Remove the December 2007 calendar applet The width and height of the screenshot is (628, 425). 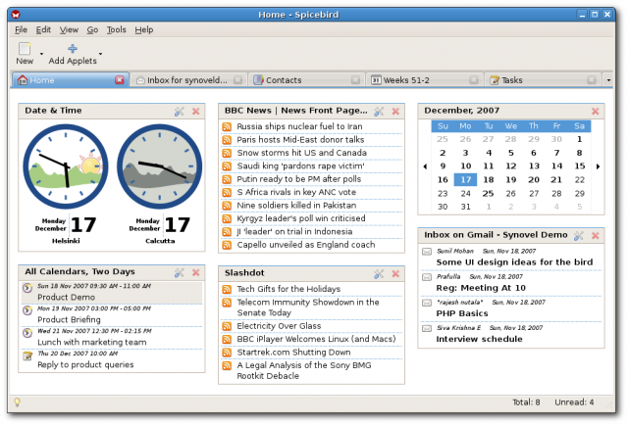[x=596, y=112]
